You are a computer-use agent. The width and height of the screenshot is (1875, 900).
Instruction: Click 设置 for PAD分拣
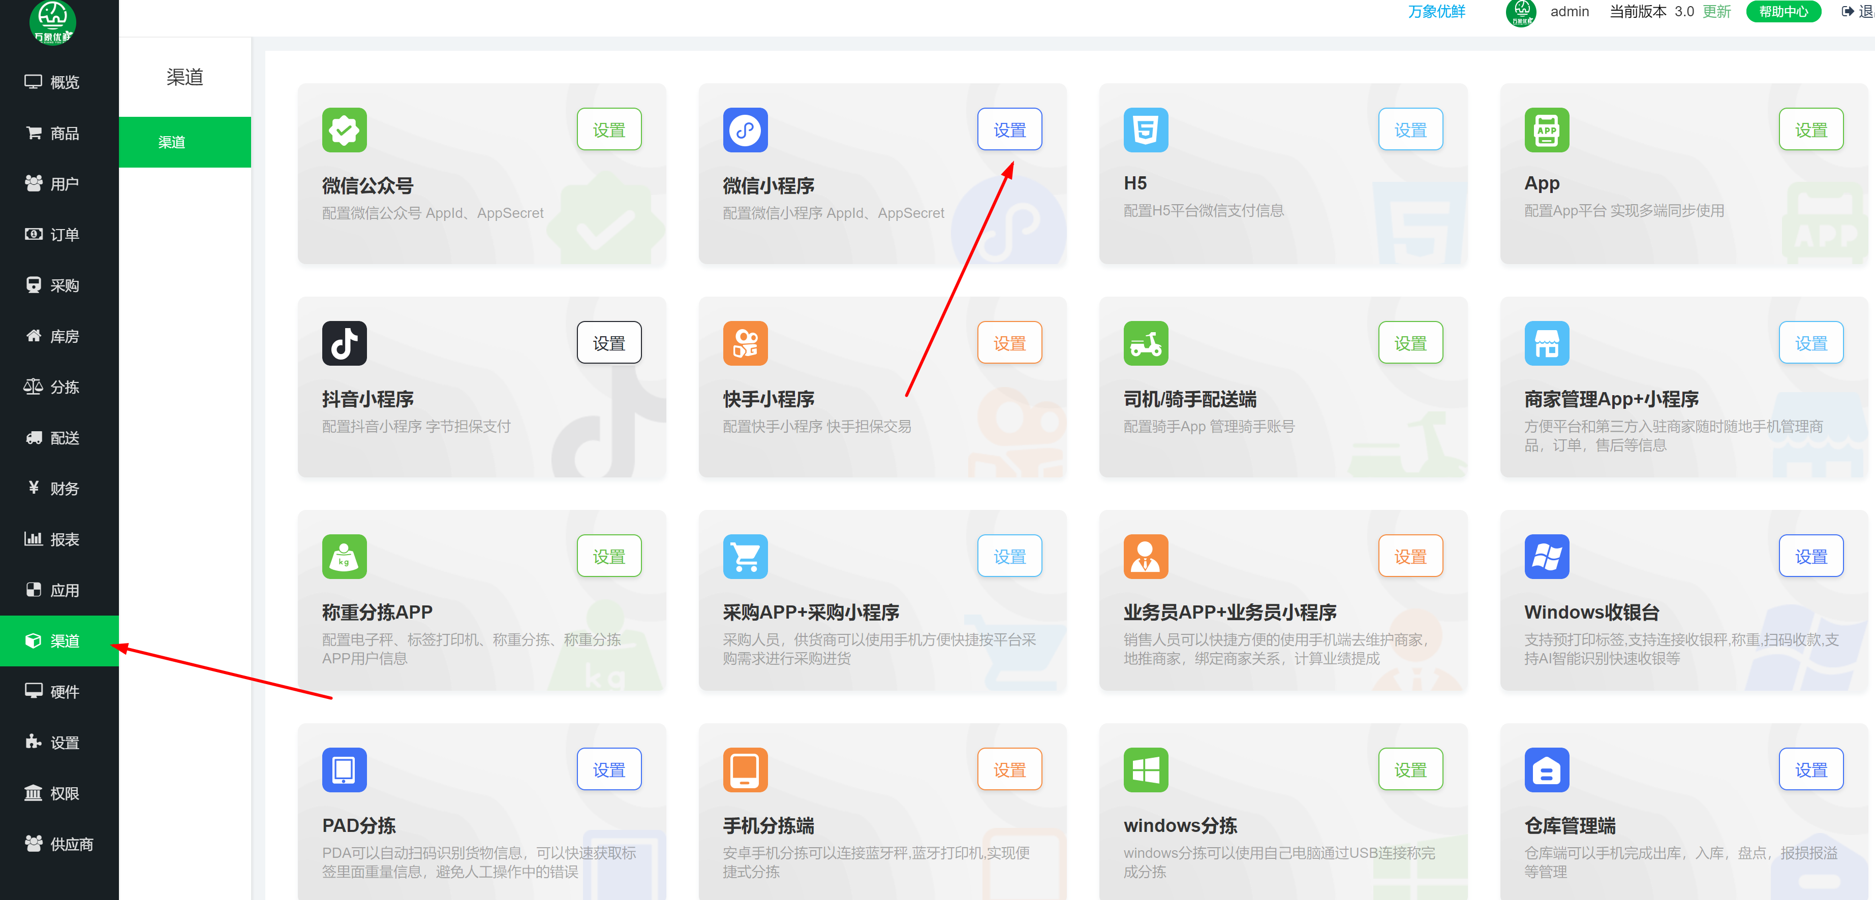pyautogui.click(x=608, y=769)
